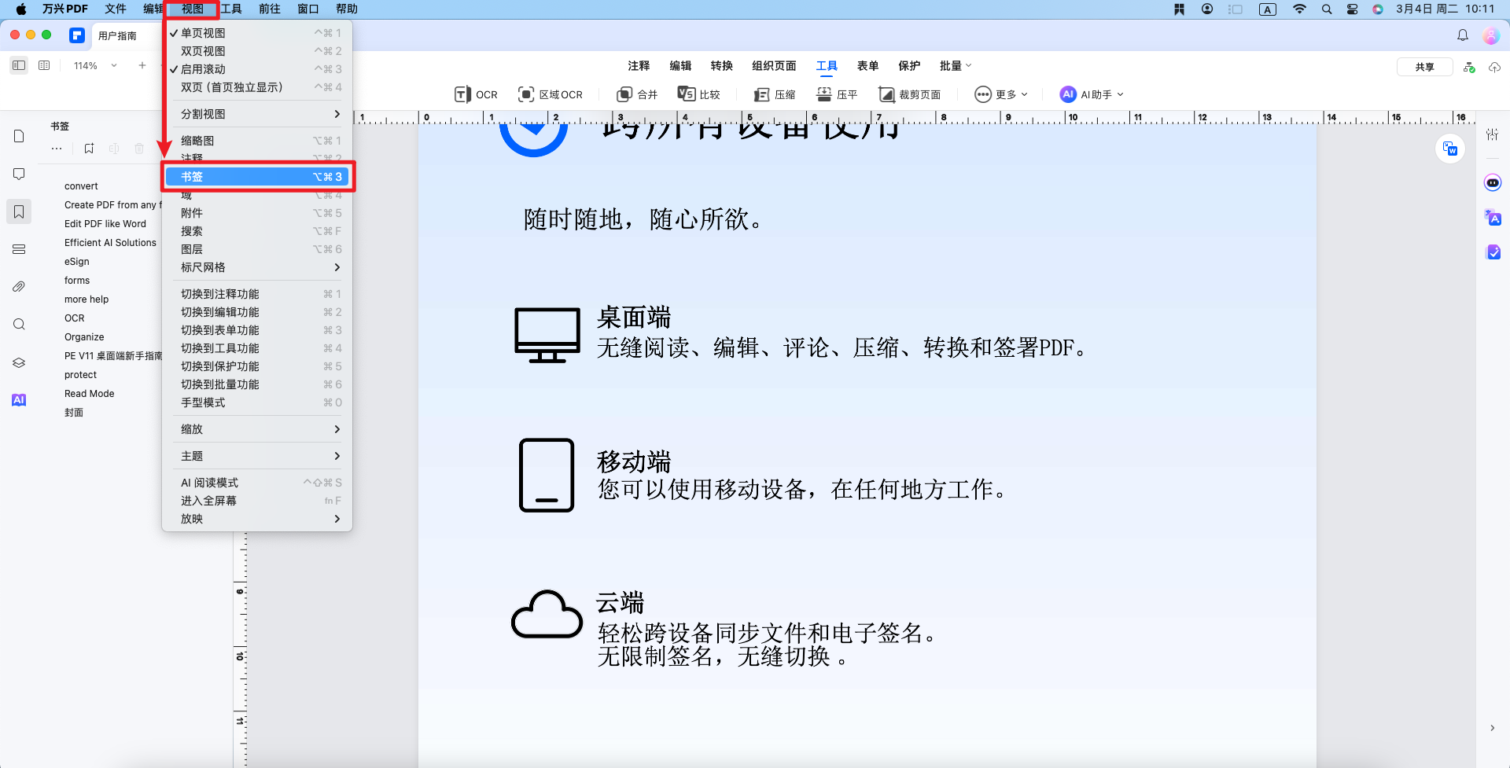Choose 图层 in the view menu

click(257, 249)
